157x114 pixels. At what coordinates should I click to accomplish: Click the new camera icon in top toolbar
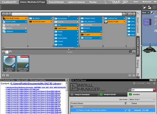coord(144,7)
